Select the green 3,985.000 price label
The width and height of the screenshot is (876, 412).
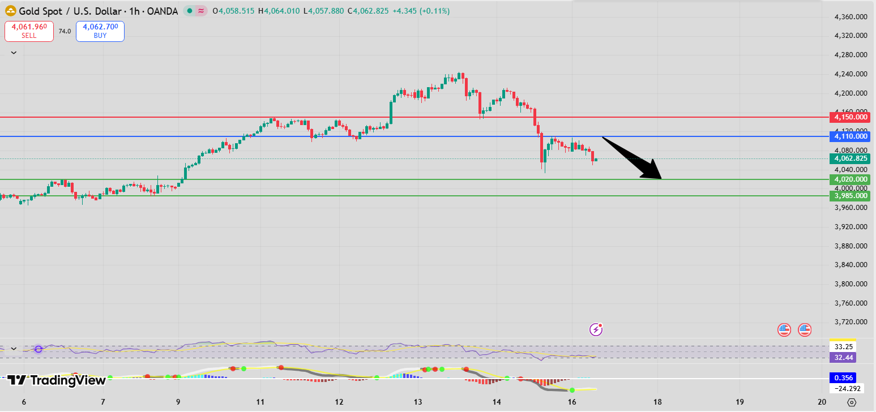coord(849,196)
